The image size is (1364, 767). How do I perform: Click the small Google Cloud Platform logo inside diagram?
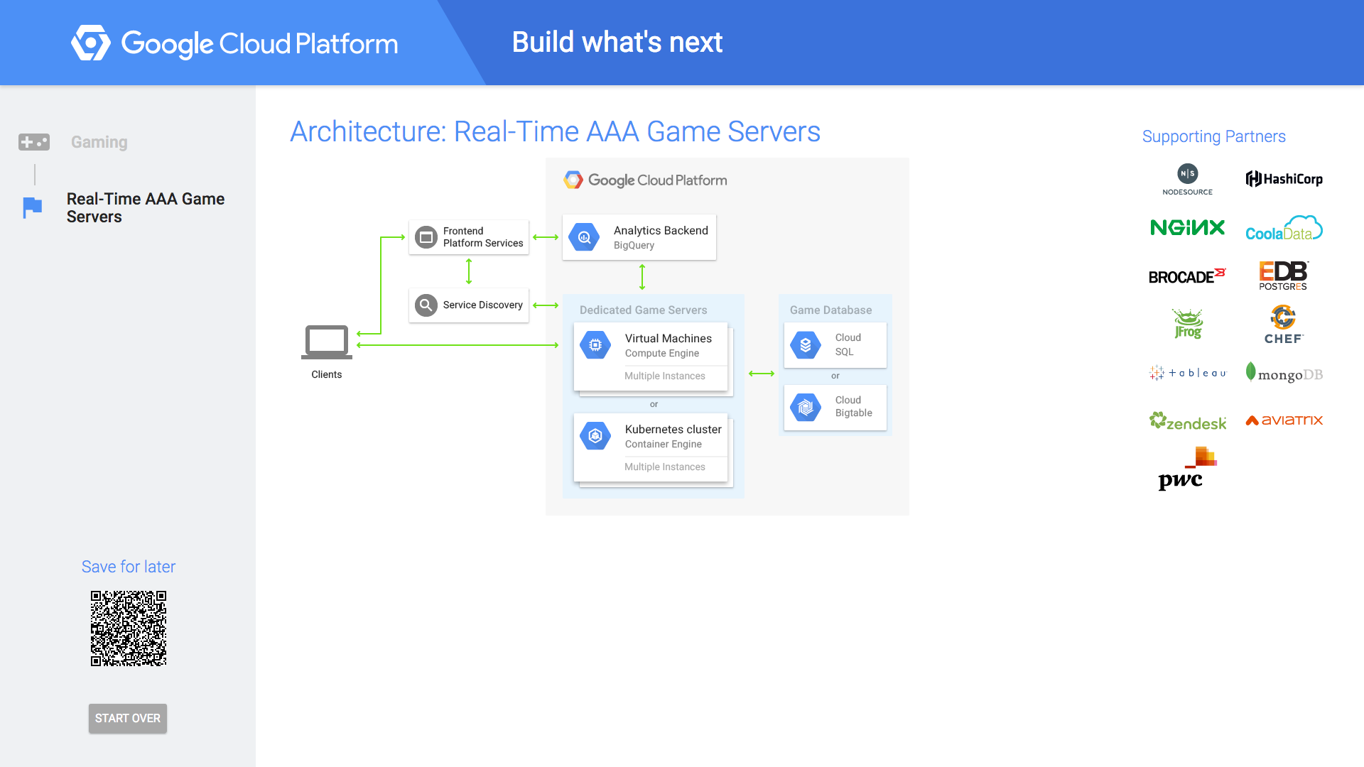click(645, 180)
